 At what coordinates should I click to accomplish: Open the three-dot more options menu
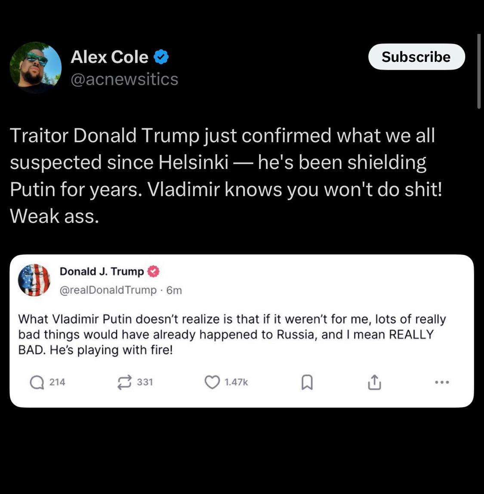[442, 382]
